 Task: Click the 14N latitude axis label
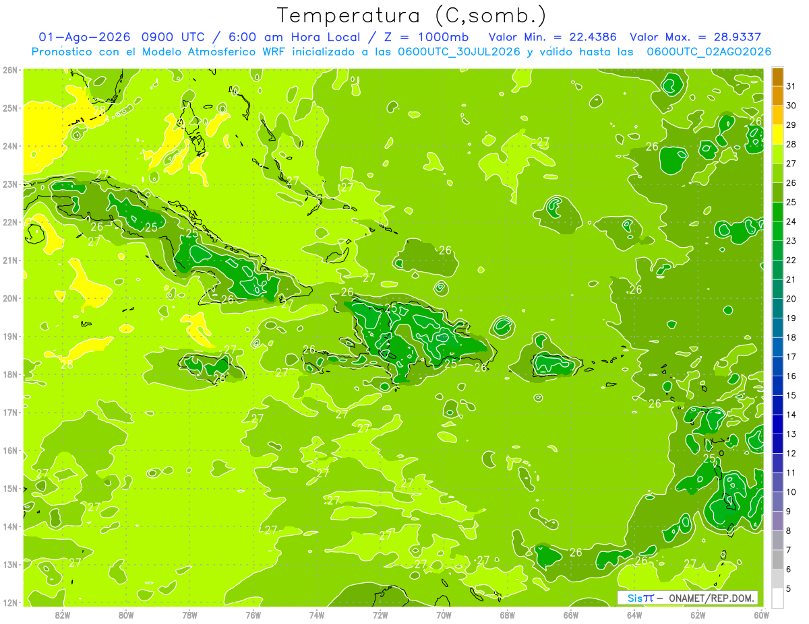(10, 526)
